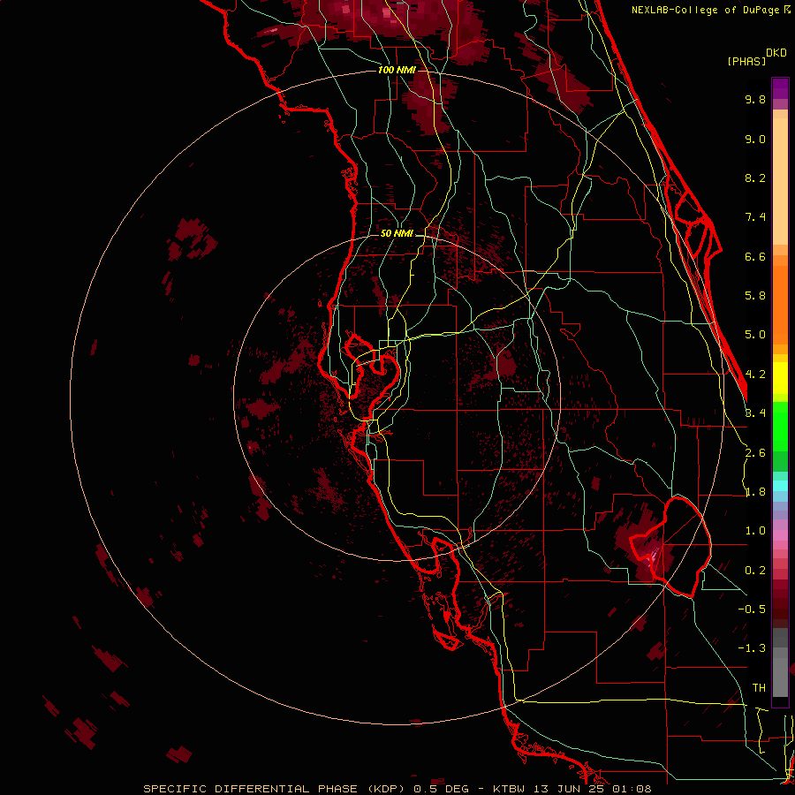
Task: Click the [PHAS] legend label
Action: pos(746,61)
